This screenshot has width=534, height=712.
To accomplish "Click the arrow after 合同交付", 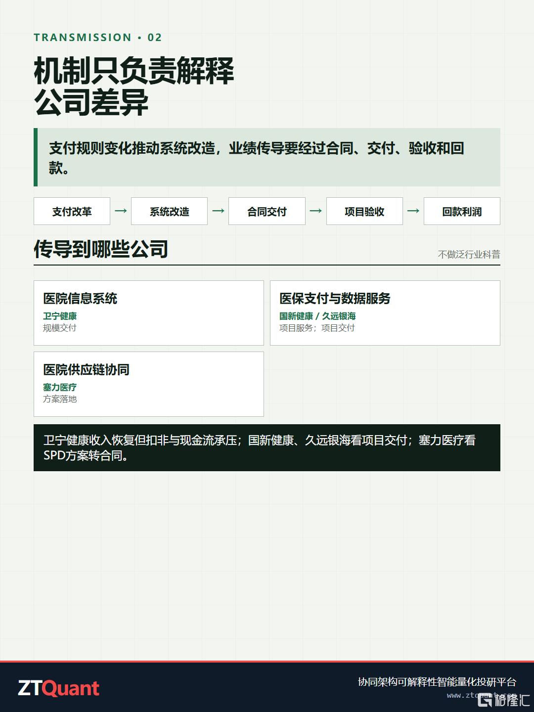I will (315, 211).
